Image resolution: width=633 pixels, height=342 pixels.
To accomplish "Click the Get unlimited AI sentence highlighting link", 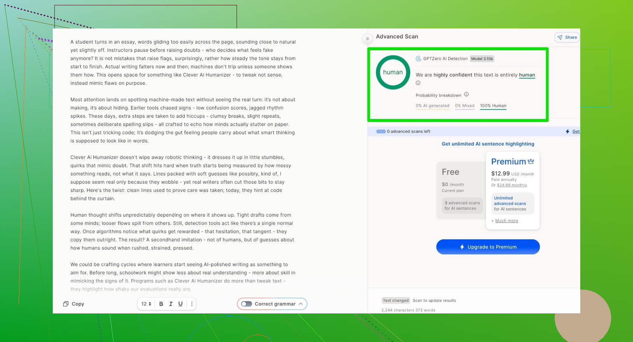I will pyautogui.click(x=488, y=144).
